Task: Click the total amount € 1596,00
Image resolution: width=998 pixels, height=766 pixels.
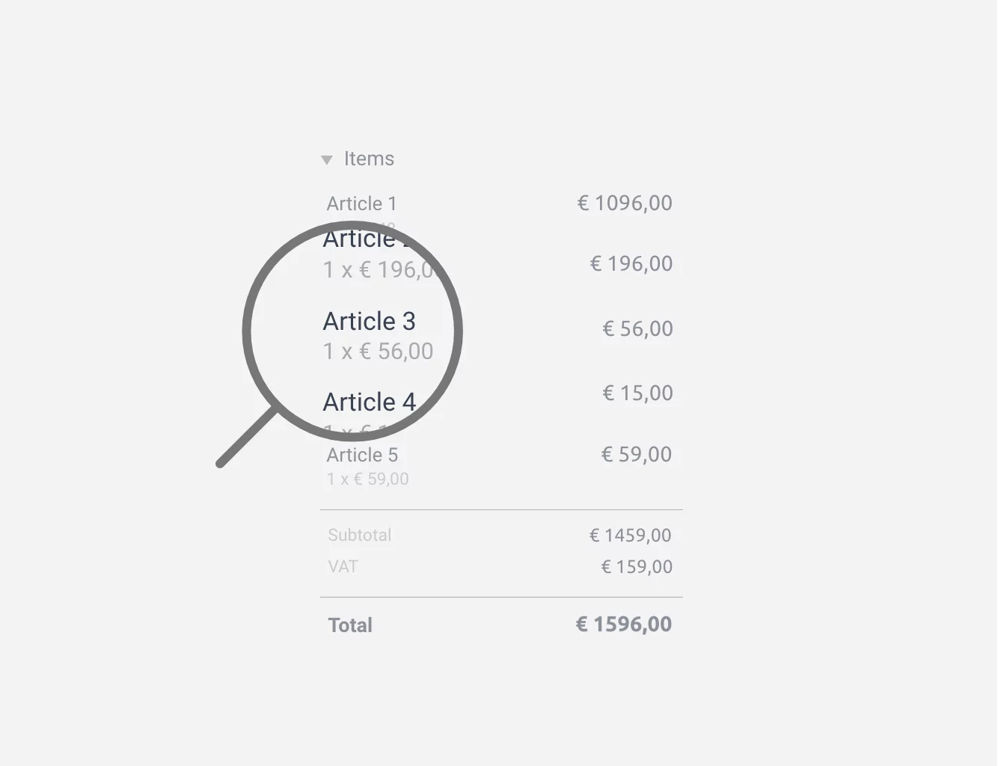Action: [624, 625]
